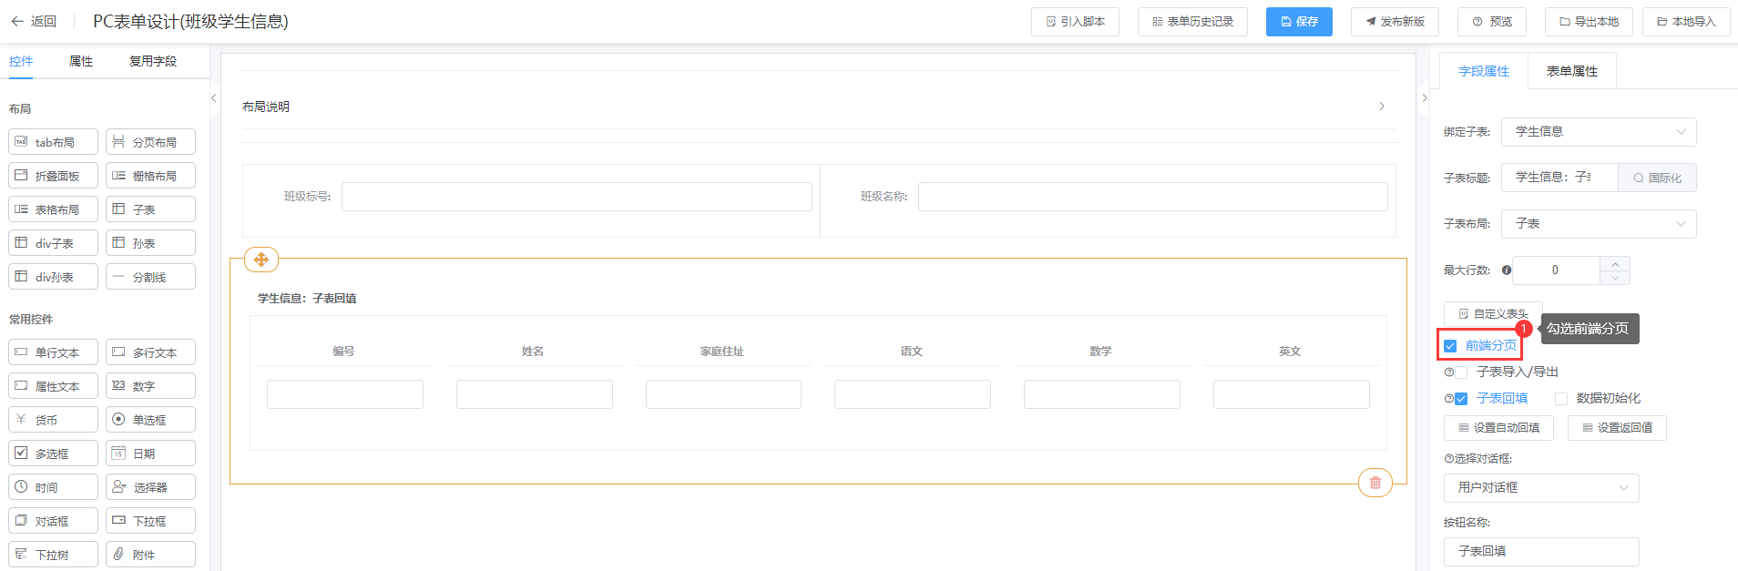Add a 下拉树 control
The width and height of the screenshot is (1738, 571).
(54, 555)
